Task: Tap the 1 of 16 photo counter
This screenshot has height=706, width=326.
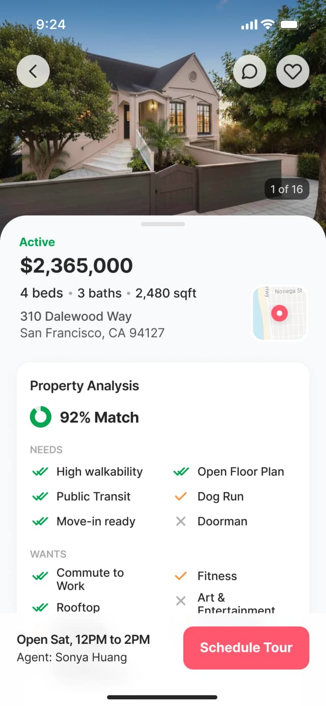Action: (x=287, y=189)
